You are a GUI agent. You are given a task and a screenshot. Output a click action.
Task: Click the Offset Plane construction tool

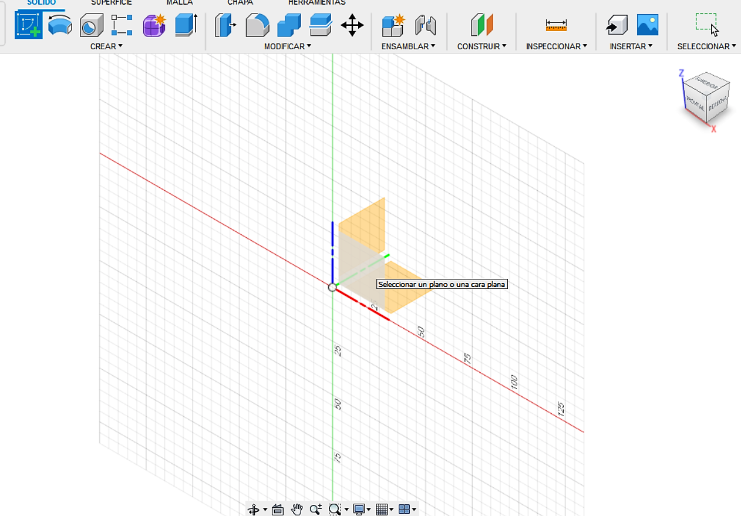coord(482,26)
